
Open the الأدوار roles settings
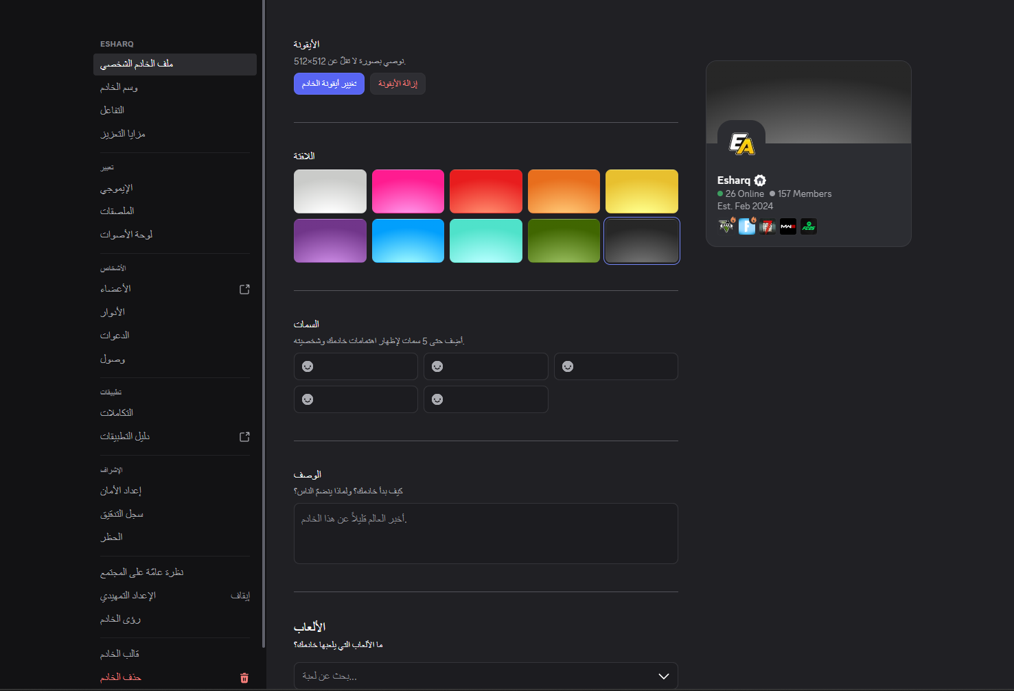coord(175,313)
